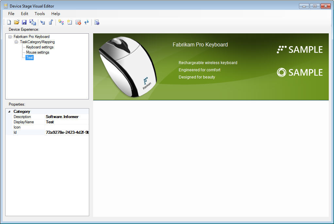This screenshot has width=334, height=224.
Task: Select Mouse settings in the tree
Action: click(38, 52)
